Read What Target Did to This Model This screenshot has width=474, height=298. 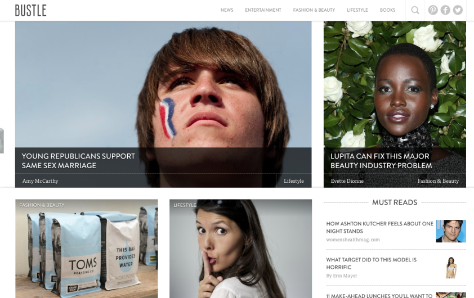click(371, 263)
